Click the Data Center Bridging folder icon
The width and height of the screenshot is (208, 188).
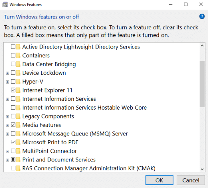pos(18,64)
